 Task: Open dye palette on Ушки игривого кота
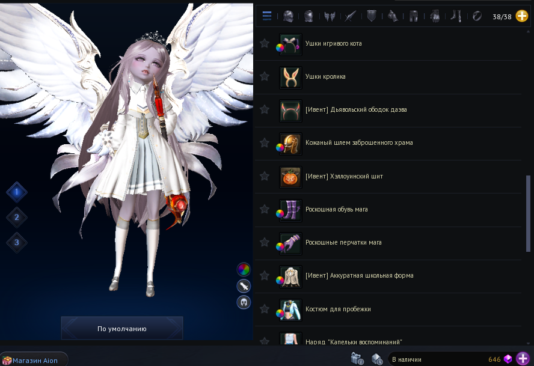(280, 48)
